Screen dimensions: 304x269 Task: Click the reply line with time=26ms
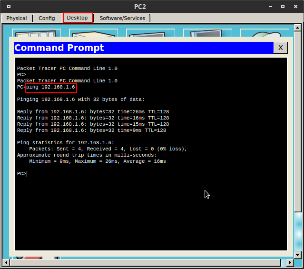pyautogui.click(x=93, y=112)
